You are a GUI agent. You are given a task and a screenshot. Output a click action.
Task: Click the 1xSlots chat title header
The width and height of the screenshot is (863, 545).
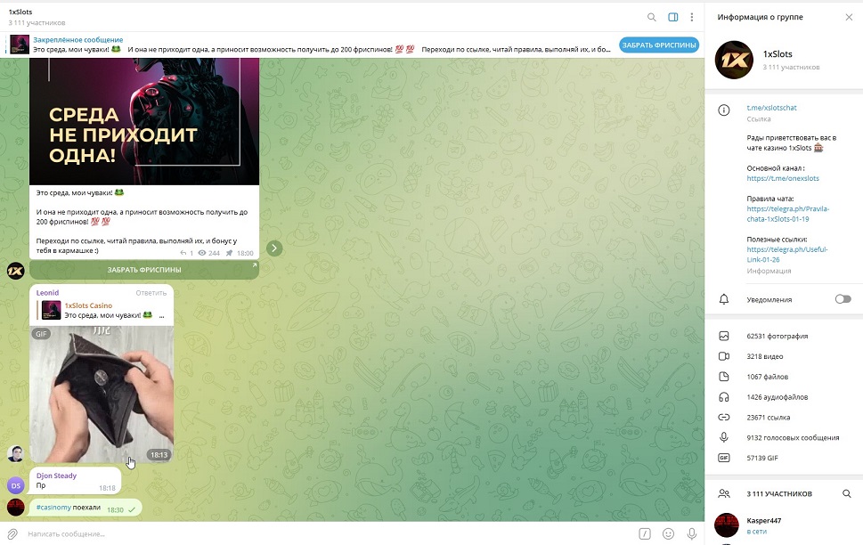tap(20, 12)
